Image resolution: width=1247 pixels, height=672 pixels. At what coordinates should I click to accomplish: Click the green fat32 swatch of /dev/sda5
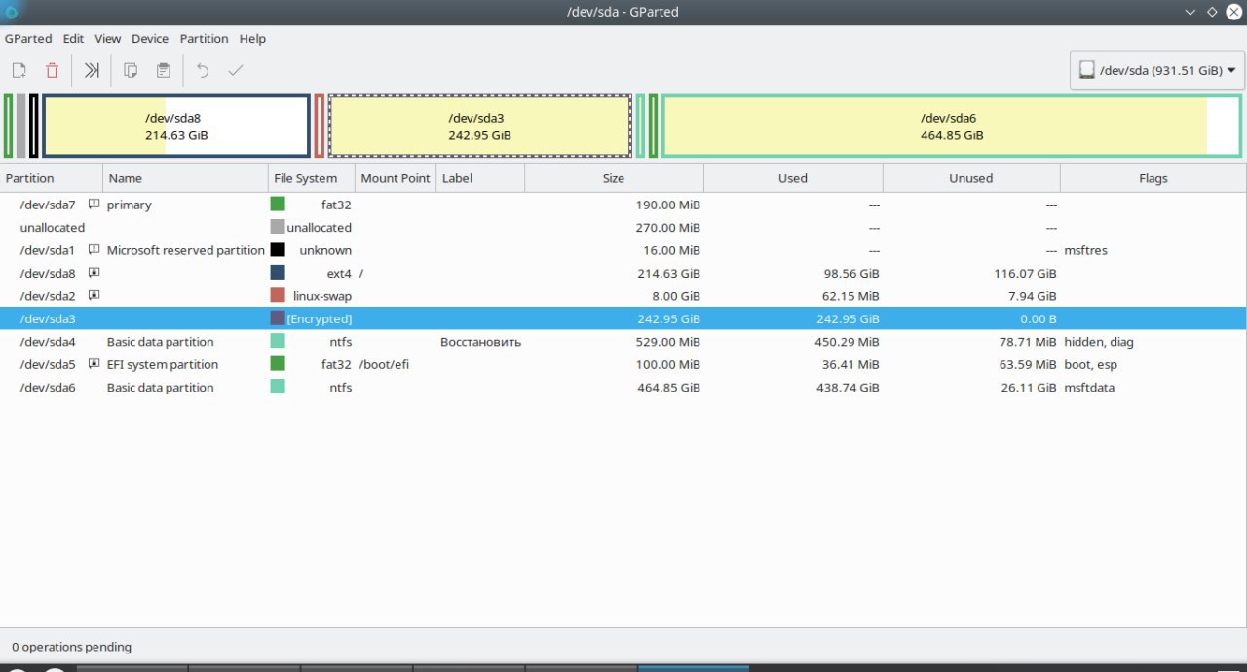[278, 364]
